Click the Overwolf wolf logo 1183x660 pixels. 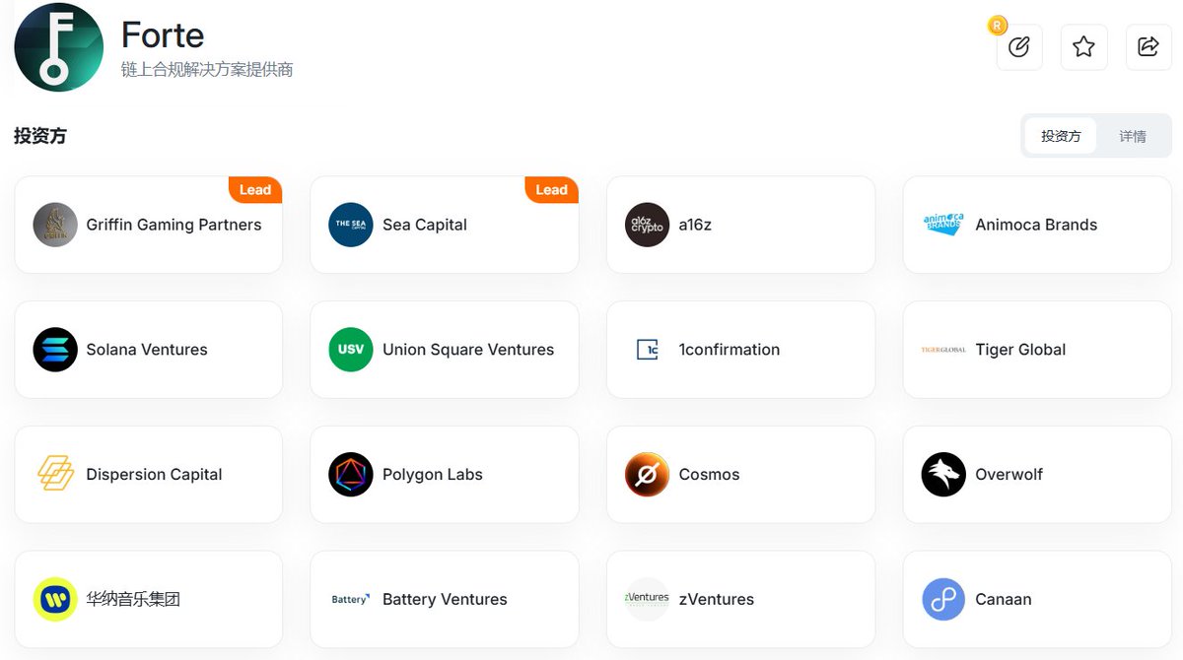coord(943,475)
